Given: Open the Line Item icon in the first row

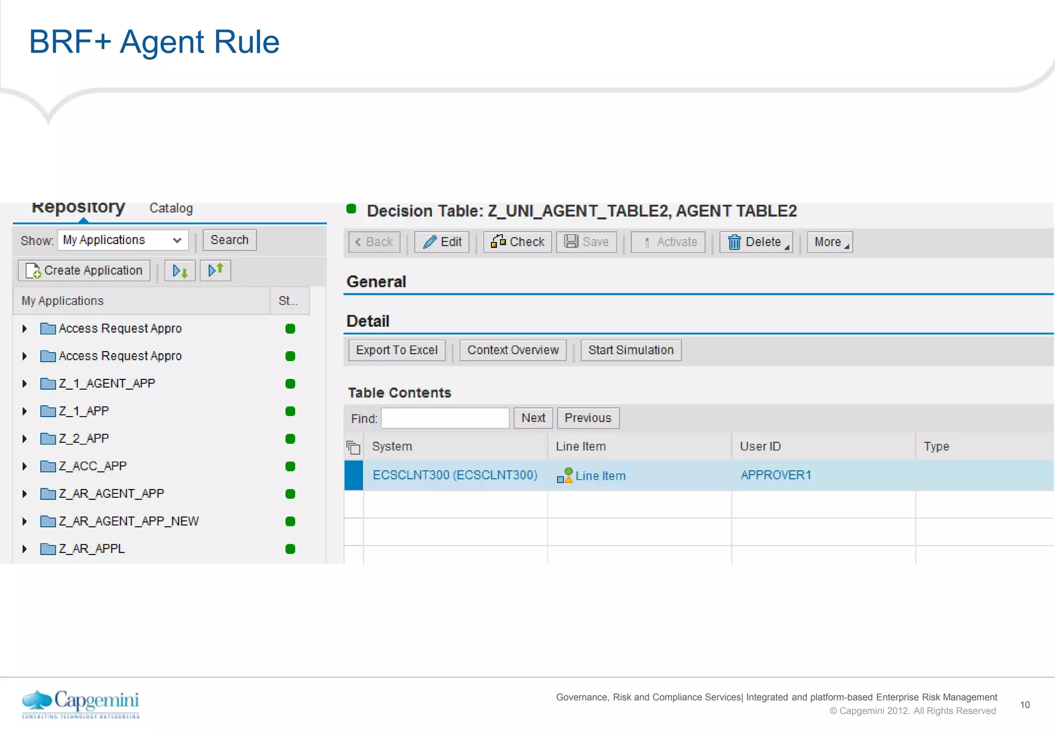Looking at the screenshot, I should [565, 475].
